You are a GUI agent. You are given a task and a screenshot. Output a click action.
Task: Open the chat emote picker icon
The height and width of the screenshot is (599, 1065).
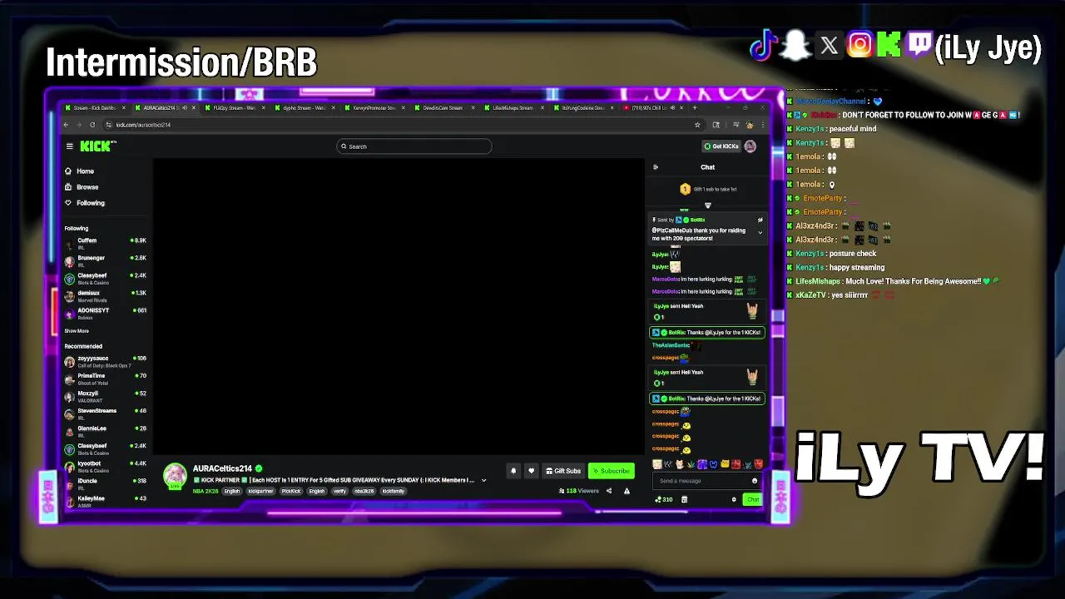tap(755, 481)
